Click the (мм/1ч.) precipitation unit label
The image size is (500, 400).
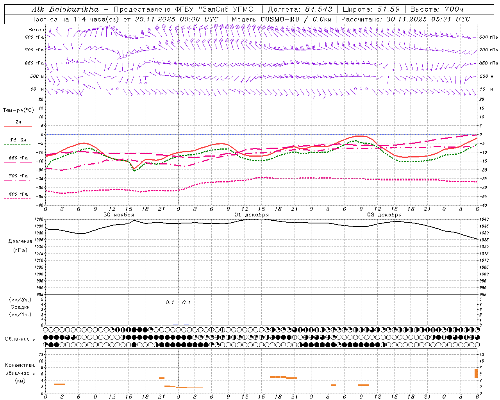pos(20,314)
